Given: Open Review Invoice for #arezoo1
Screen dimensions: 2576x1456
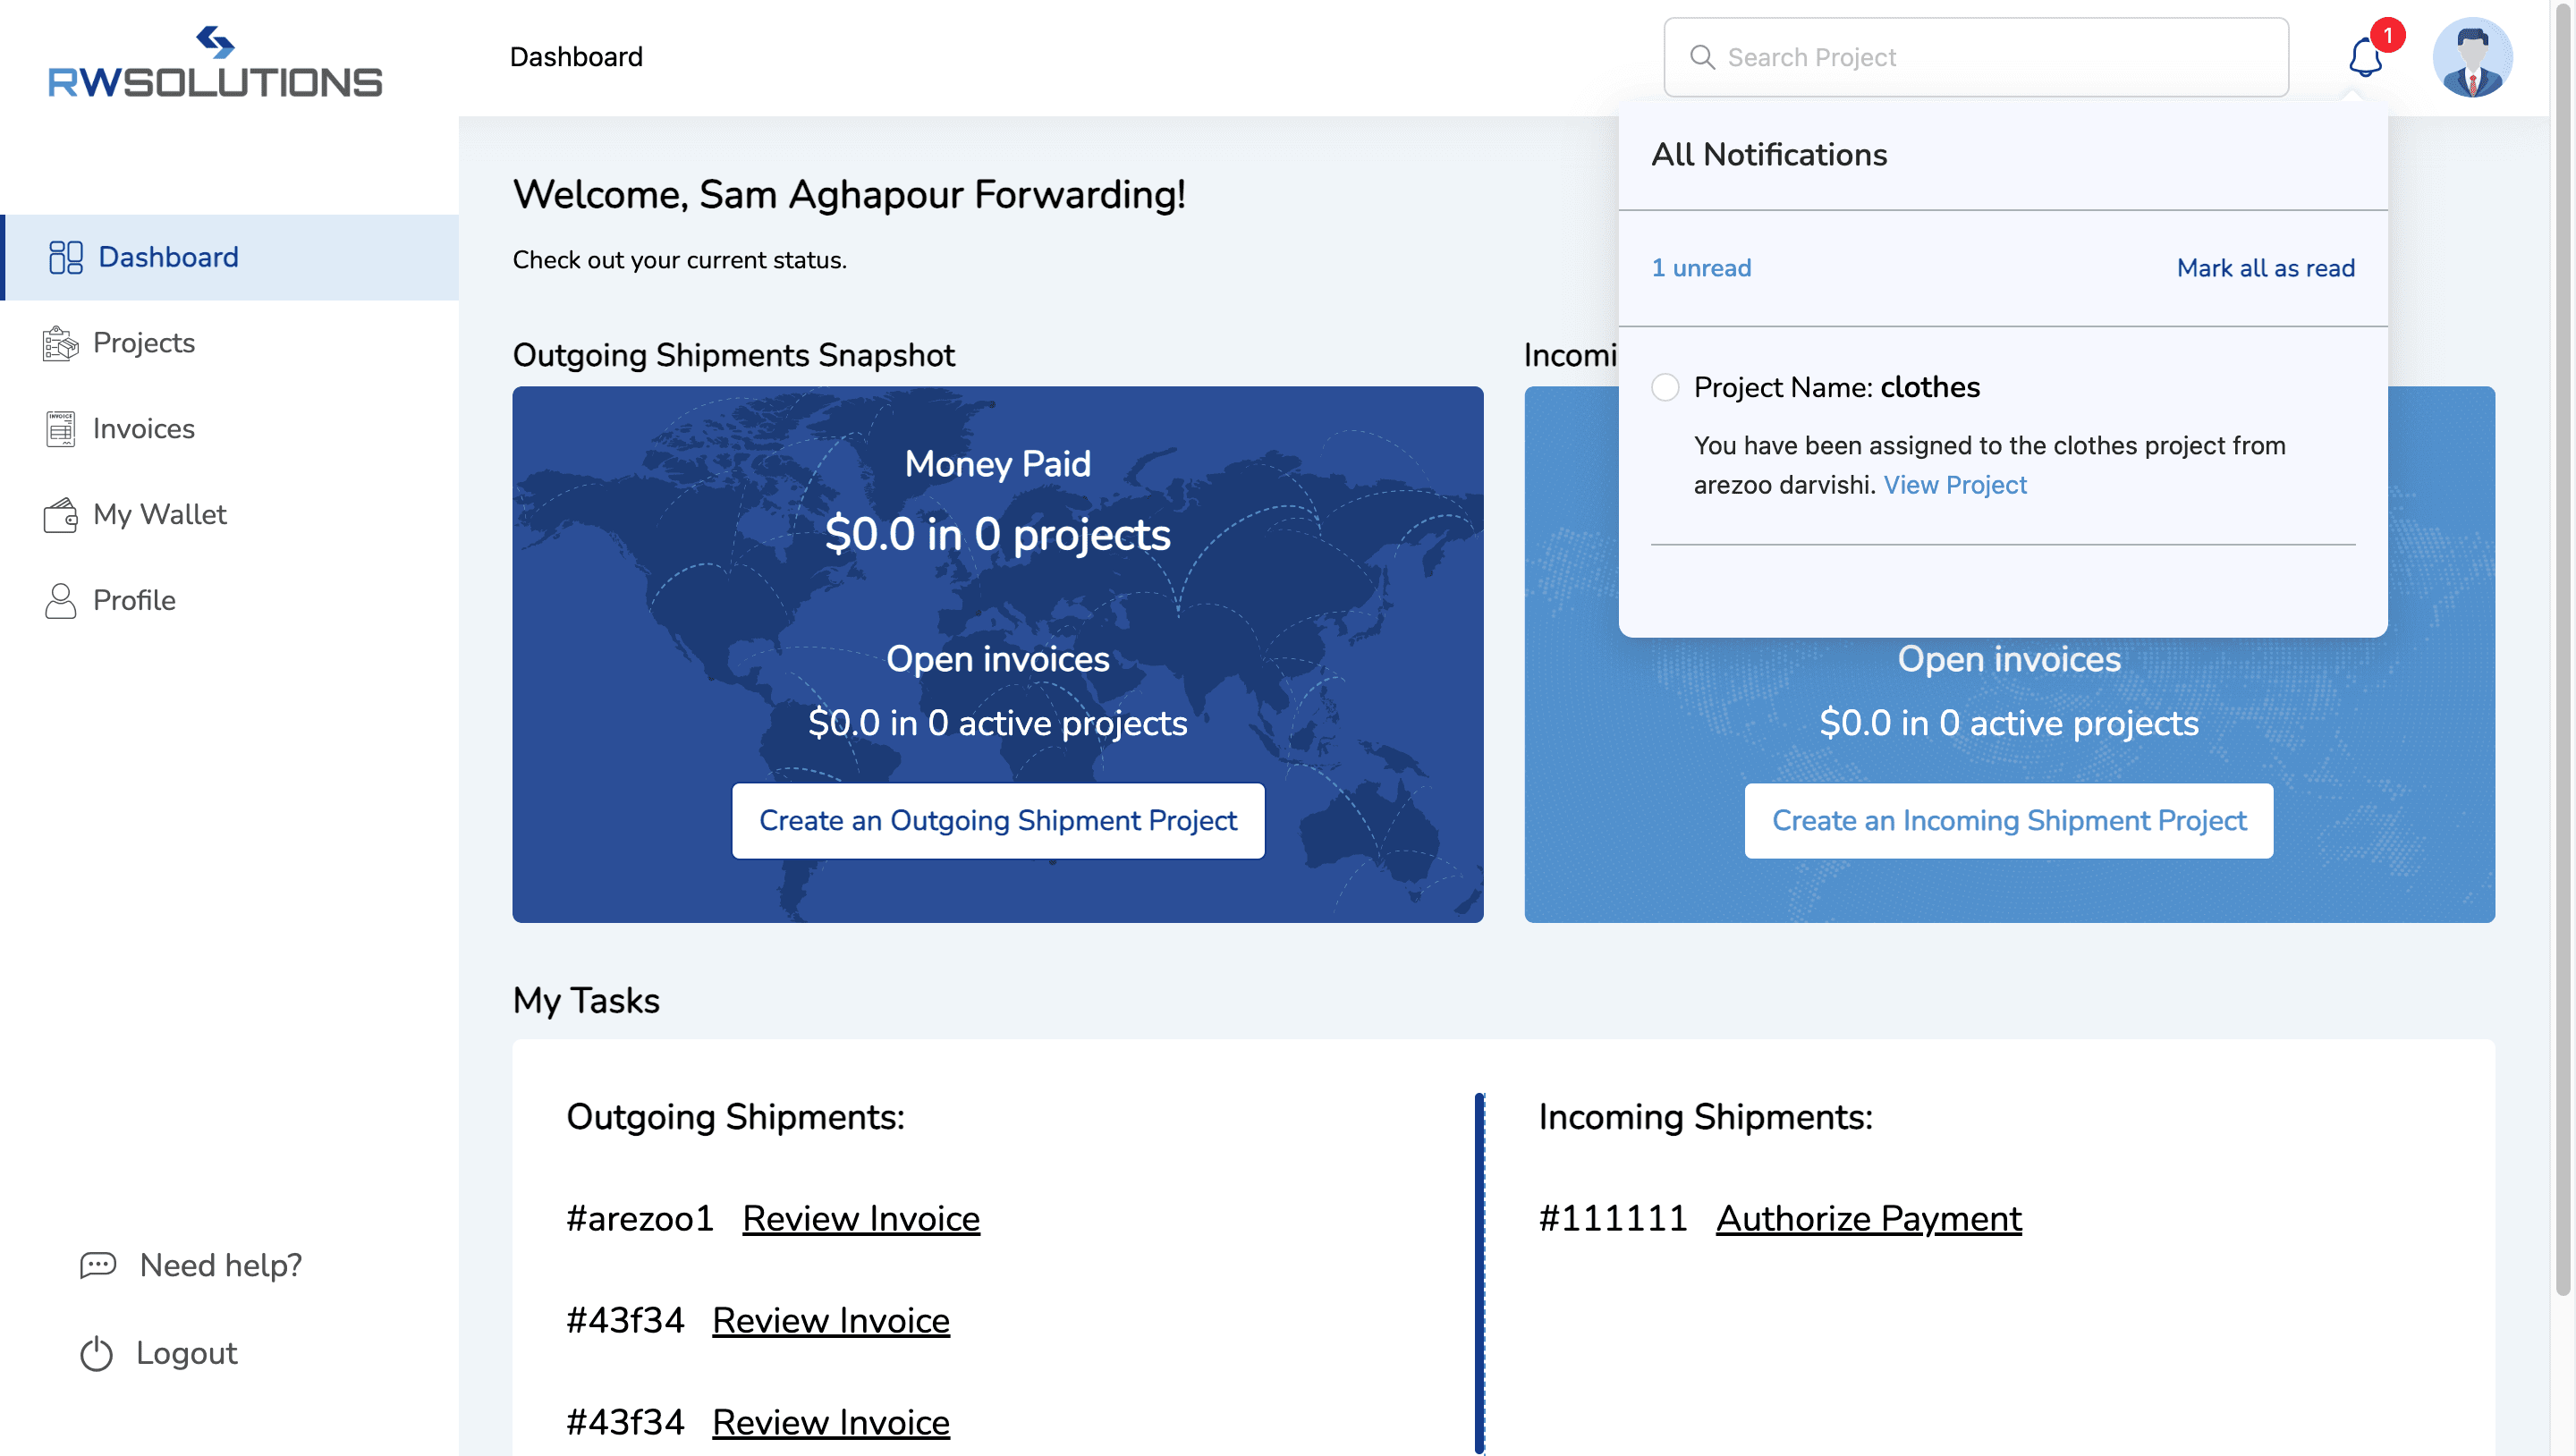Looking at the screenshot, I should [x=860, y=1218].
